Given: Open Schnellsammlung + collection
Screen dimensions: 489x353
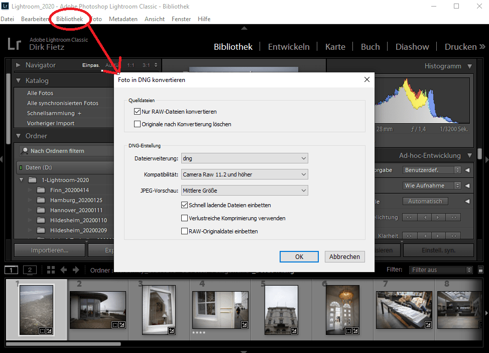Looking at the screenshot, I should (x=54, y=113).
